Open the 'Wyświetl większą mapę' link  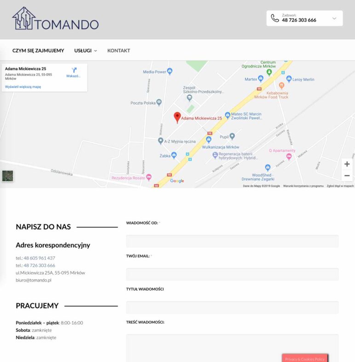(x=23, y=87)
